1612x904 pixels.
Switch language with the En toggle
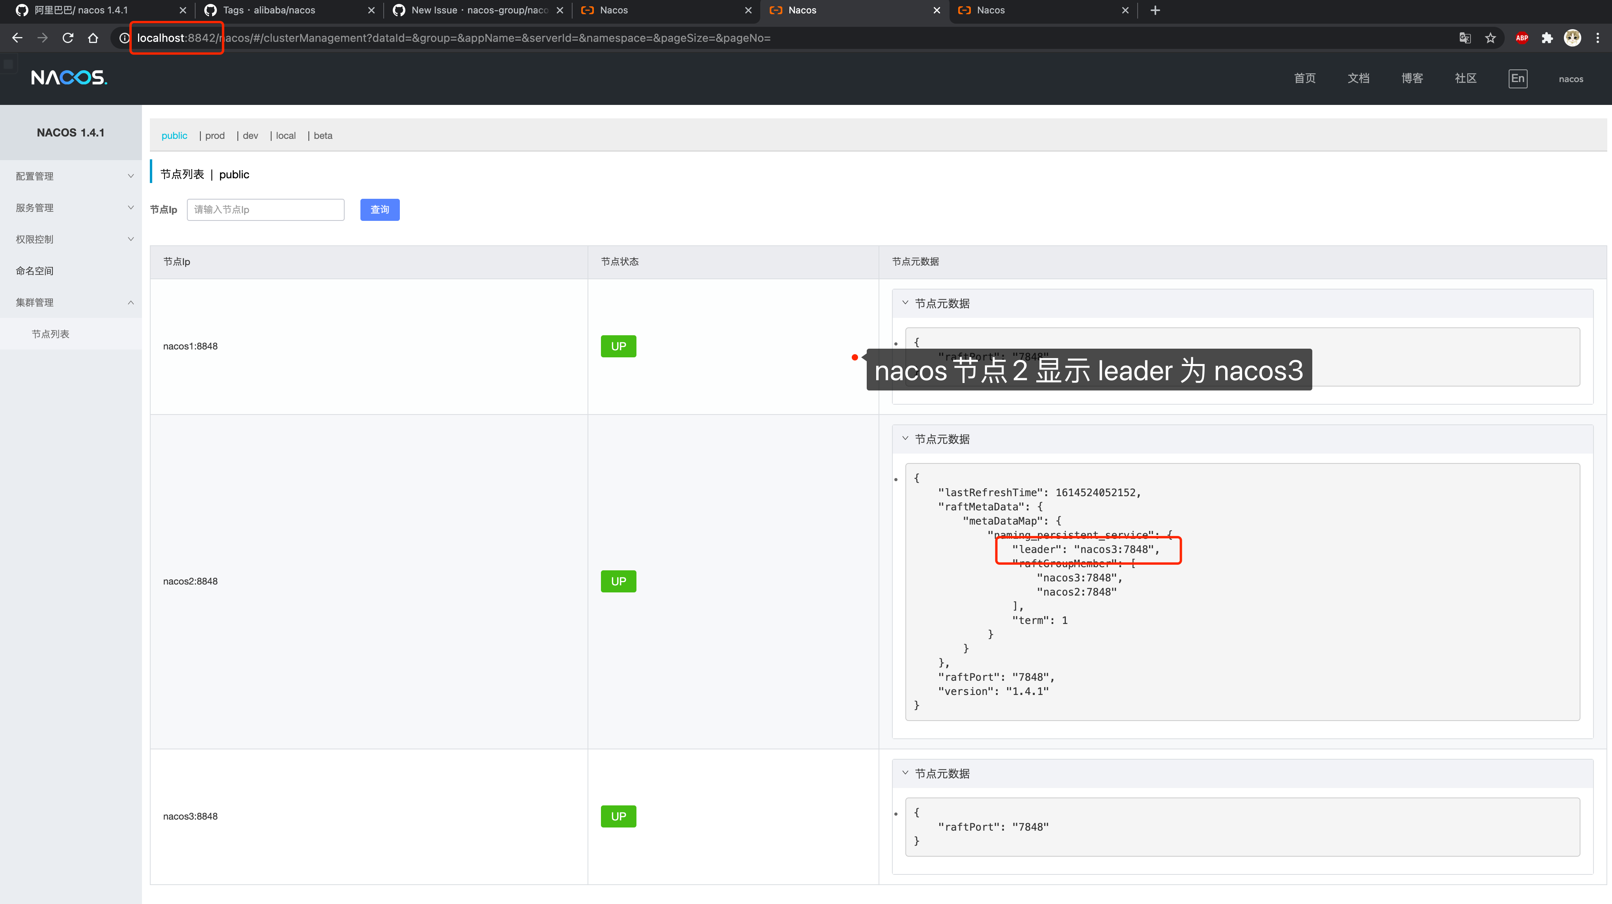pos(1517,78)
